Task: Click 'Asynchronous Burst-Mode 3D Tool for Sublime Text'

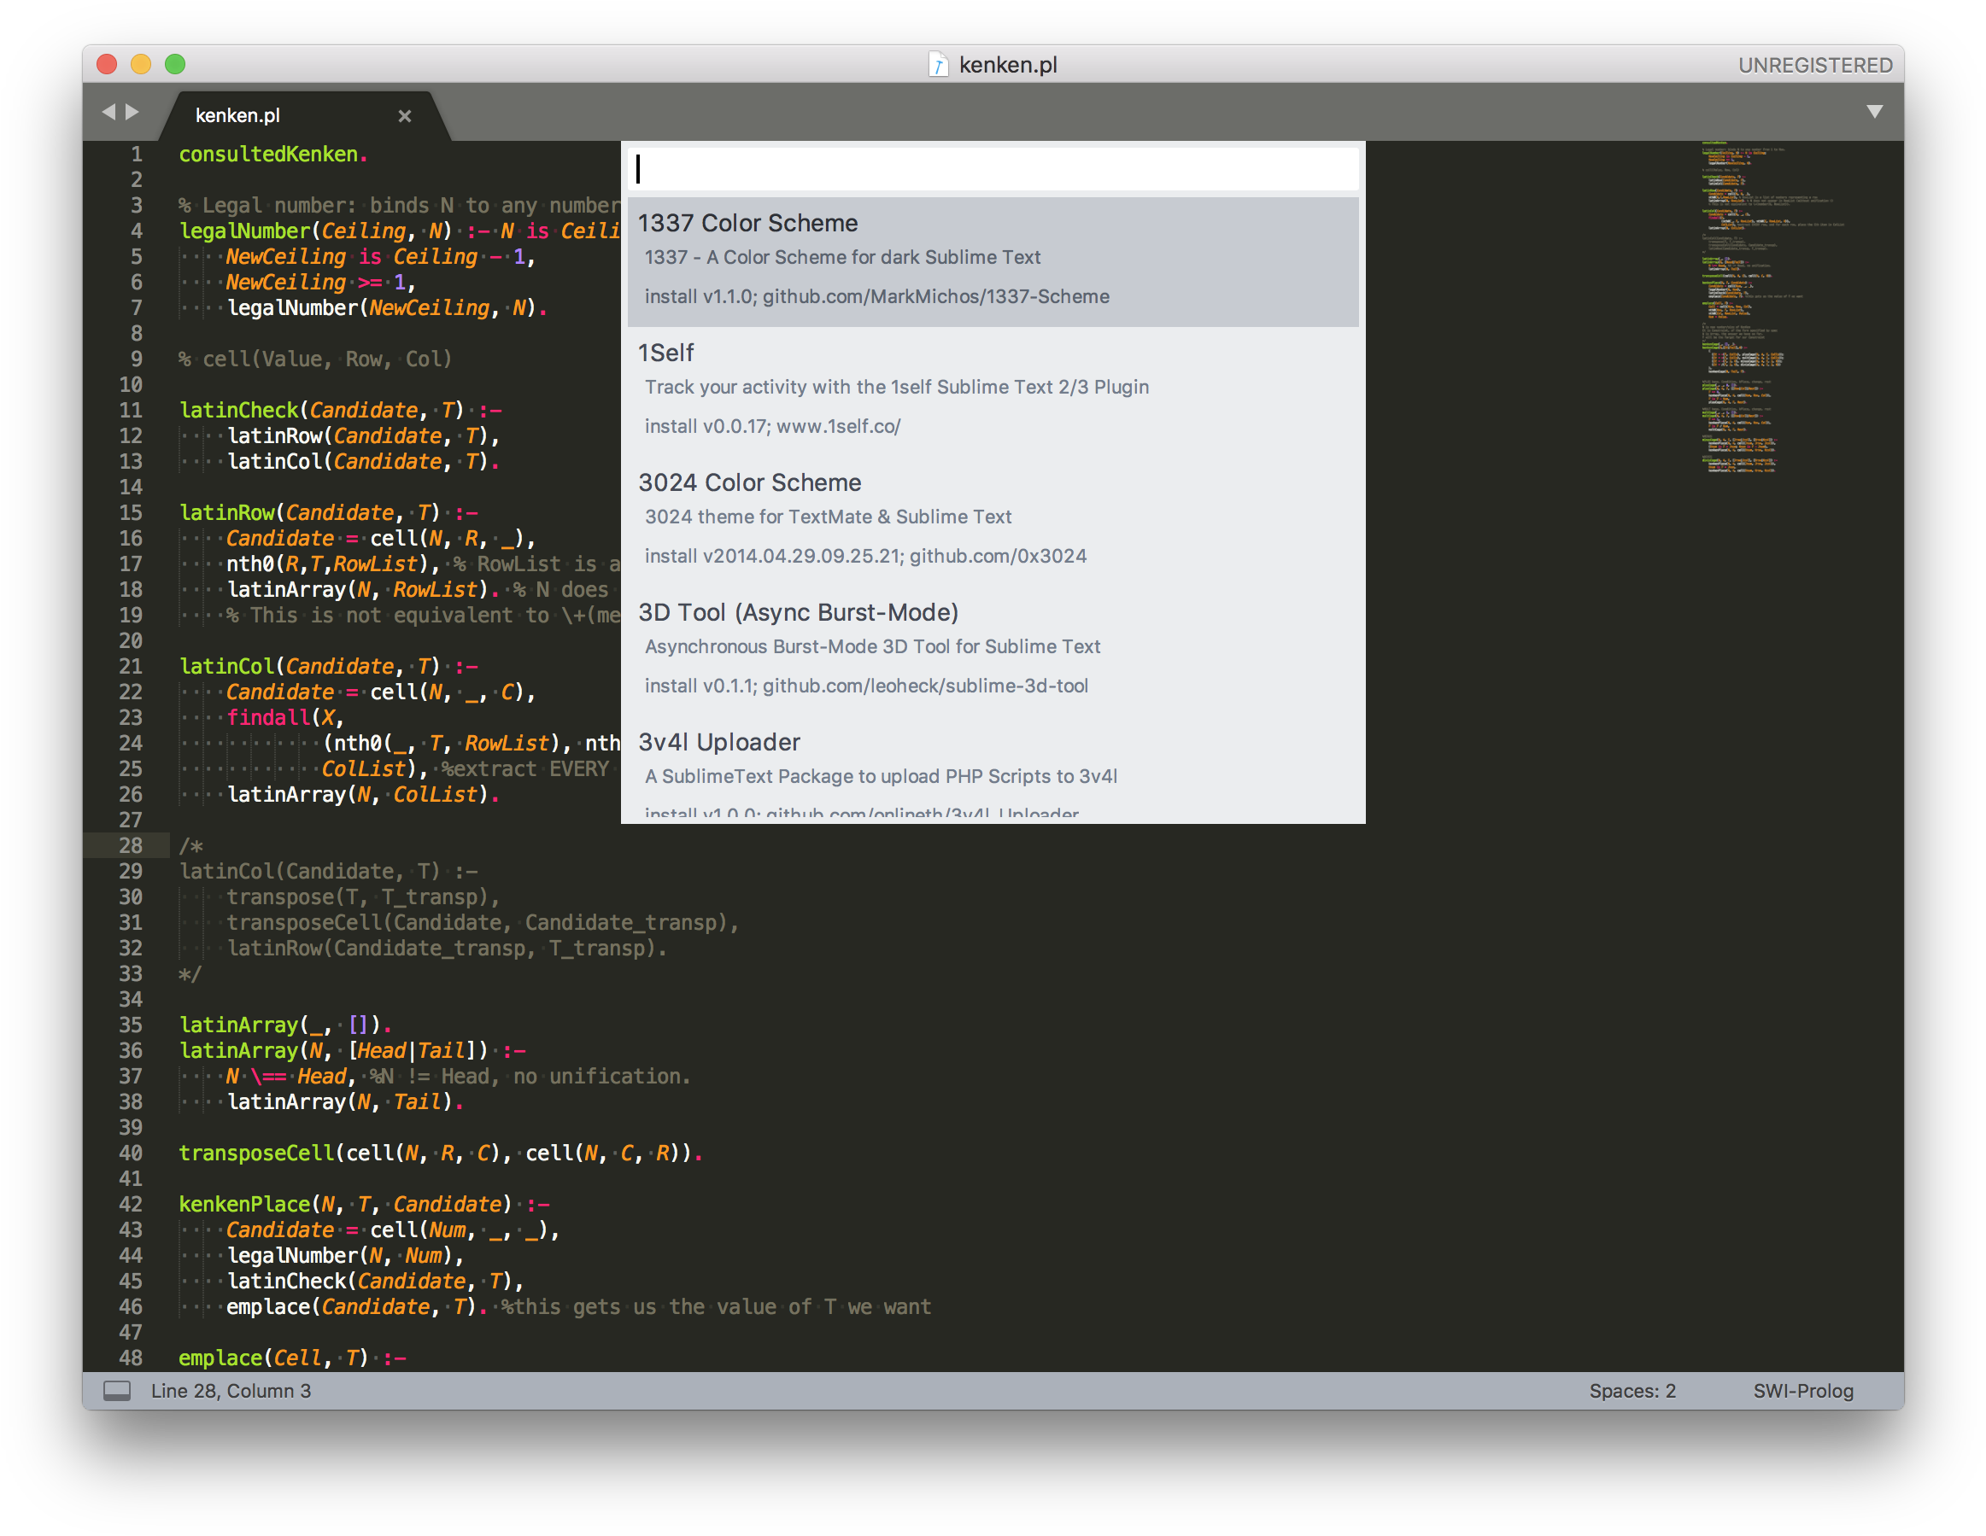Action: (872, 646)
